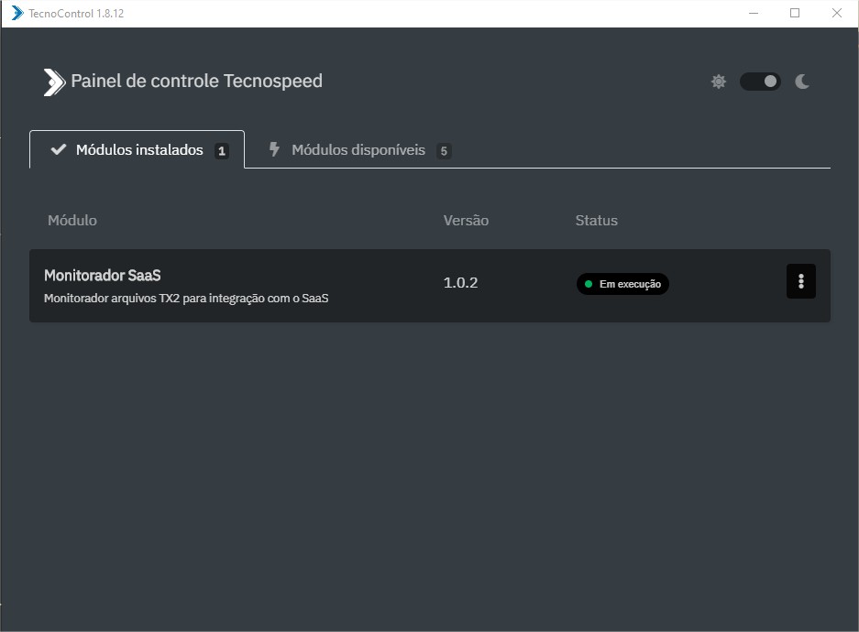The height and width of the screenshot is (632, 859).
Task: Click the Módulo column header
Action: 72,221
